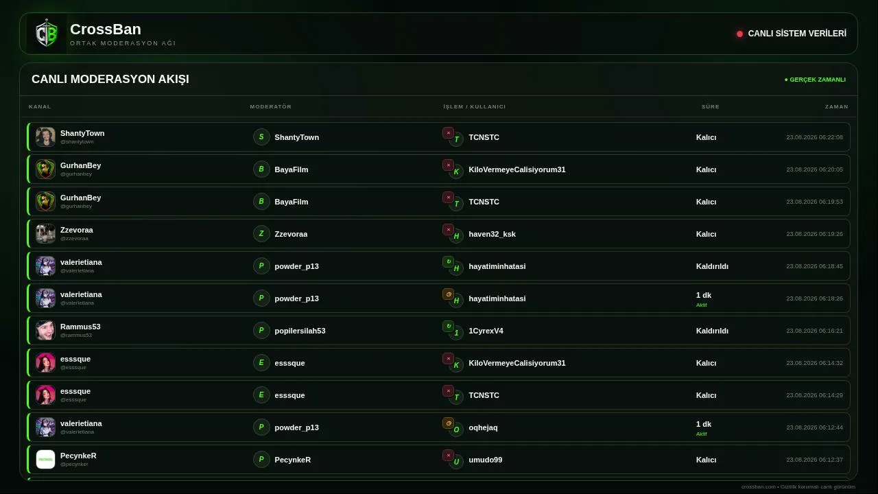Click the CrossBan shield logo

coord(47,34)
